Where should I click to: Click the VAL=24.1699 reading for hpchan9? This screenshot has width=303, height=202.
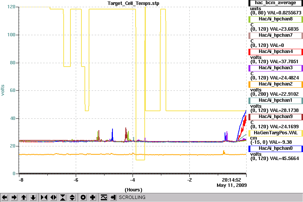284,127
